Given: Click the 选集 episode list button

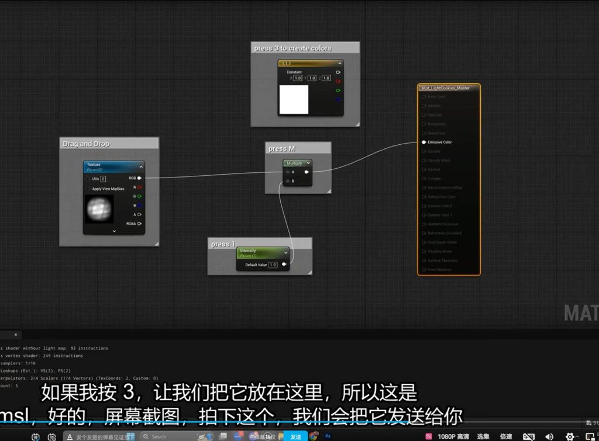Looking at the screenshot, I should (x=483, y=436).
